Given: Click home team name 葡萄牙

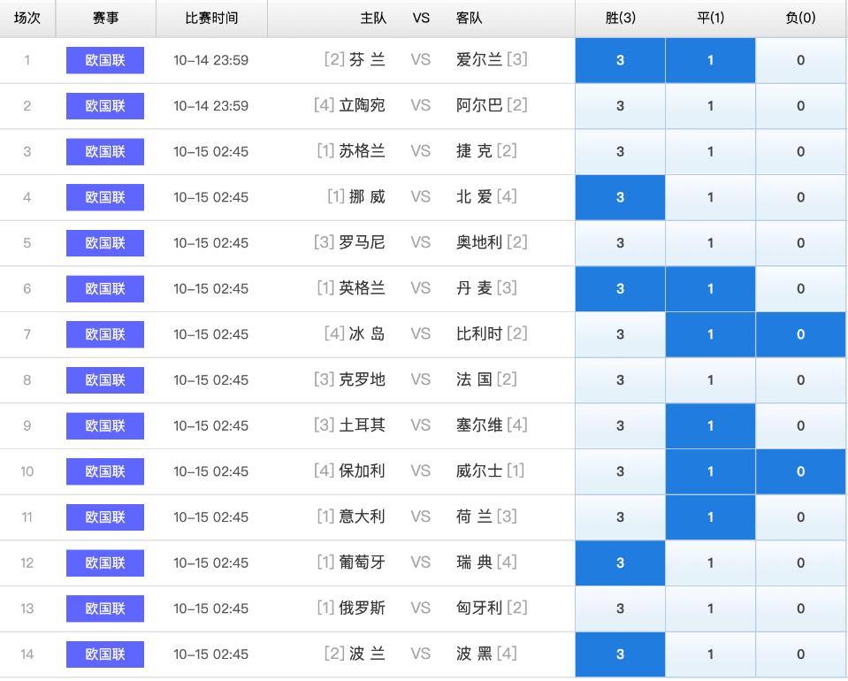Looking at the screenshot, I should point(362,562).
